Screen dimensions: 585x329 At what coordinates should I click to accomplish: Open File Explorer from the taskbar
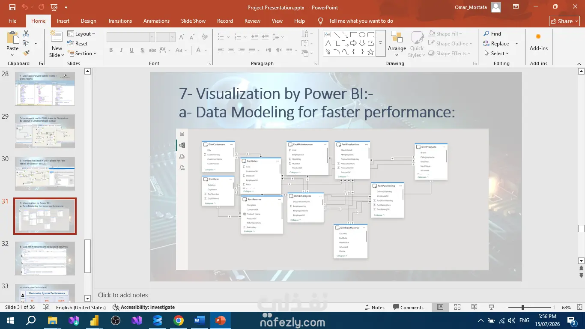(x=53, y=320)
